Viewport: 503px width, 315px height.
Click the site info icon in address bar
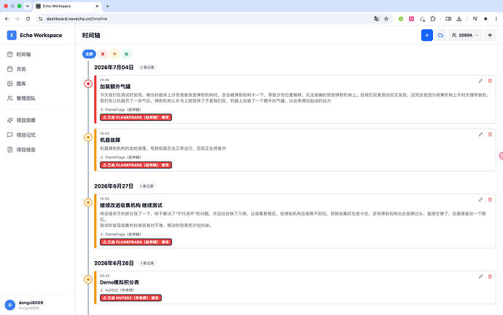(40, 19)
